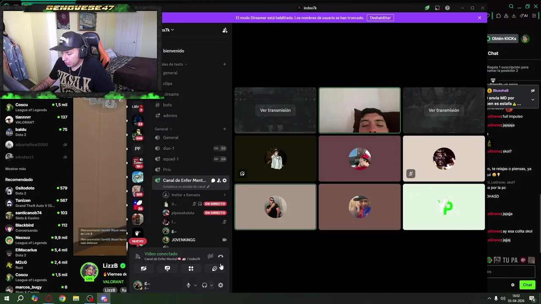Image resolution: width=541 pixels, height=304 pixels.
Task: Open headphone output options arrow
Action: point(211,285)
